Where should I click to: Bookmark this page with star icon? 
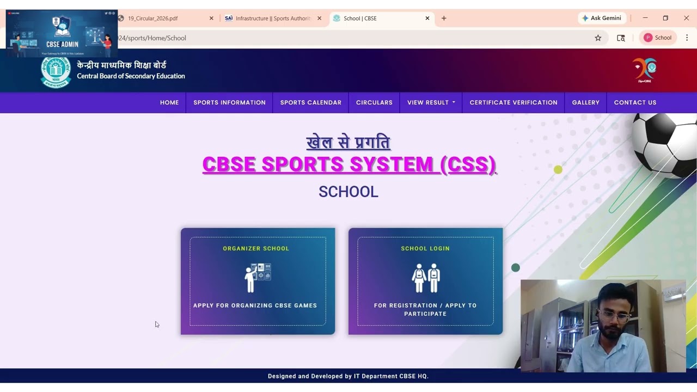[x=598, y=38]
